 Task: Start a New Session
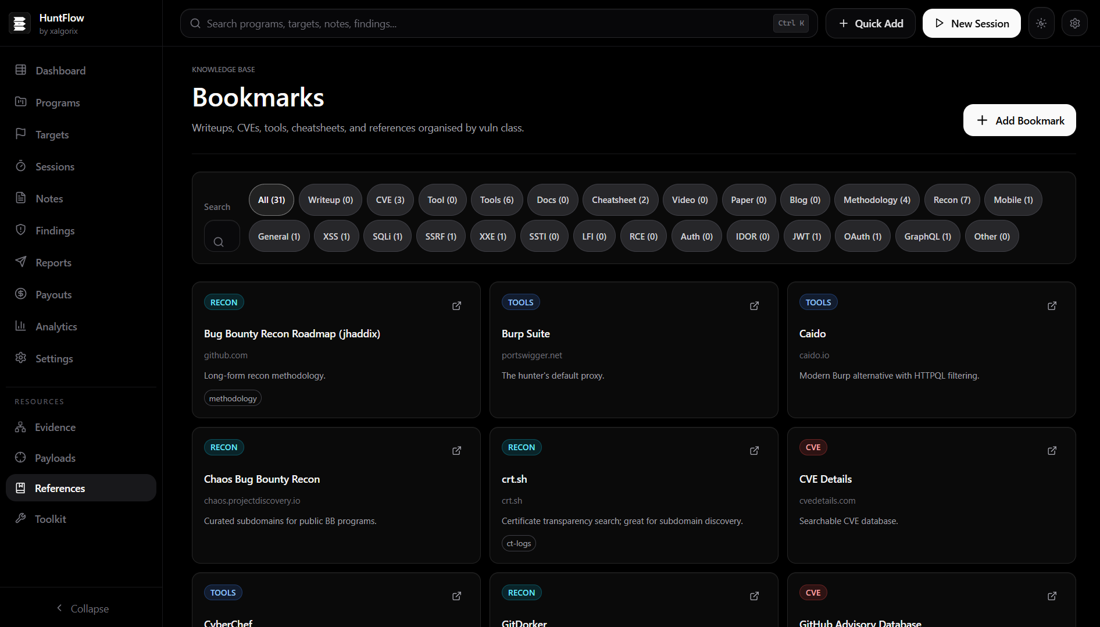[x=972, y=23]
